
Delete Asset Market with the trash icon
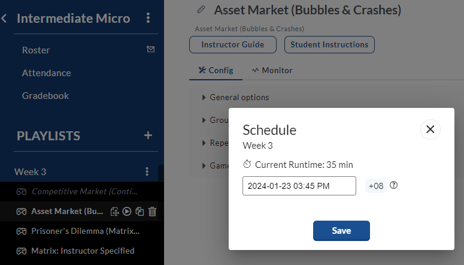153,212
